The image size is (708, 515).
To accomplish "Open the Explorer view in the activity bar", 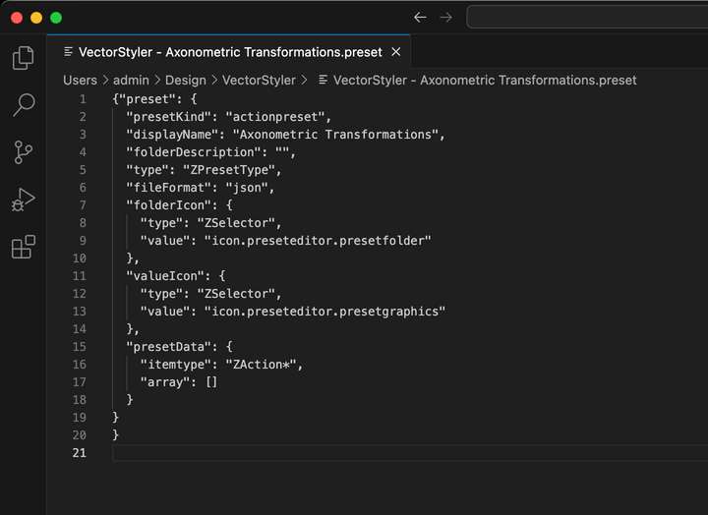I will pos(23,58).
